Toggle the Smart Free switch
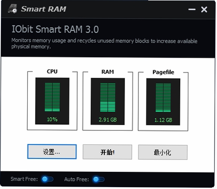 (48, 179)
